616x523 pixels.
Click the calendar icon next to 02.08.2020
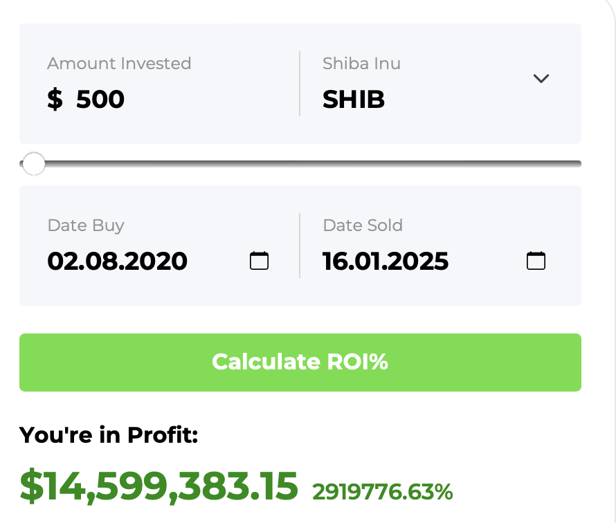pos(259,261)
